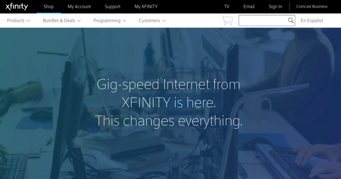Expand the Products dropdown menu

(19, 21)
